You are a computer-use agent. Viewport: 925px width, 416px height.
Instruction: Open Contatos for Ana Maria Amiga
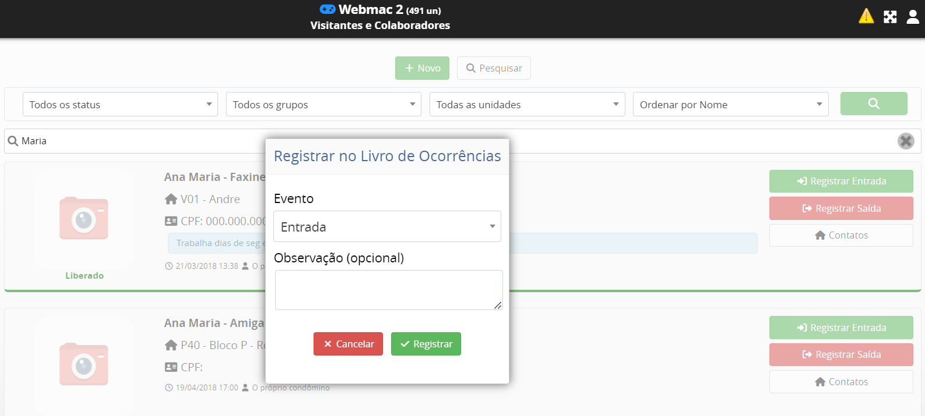[x=840, y=382]
